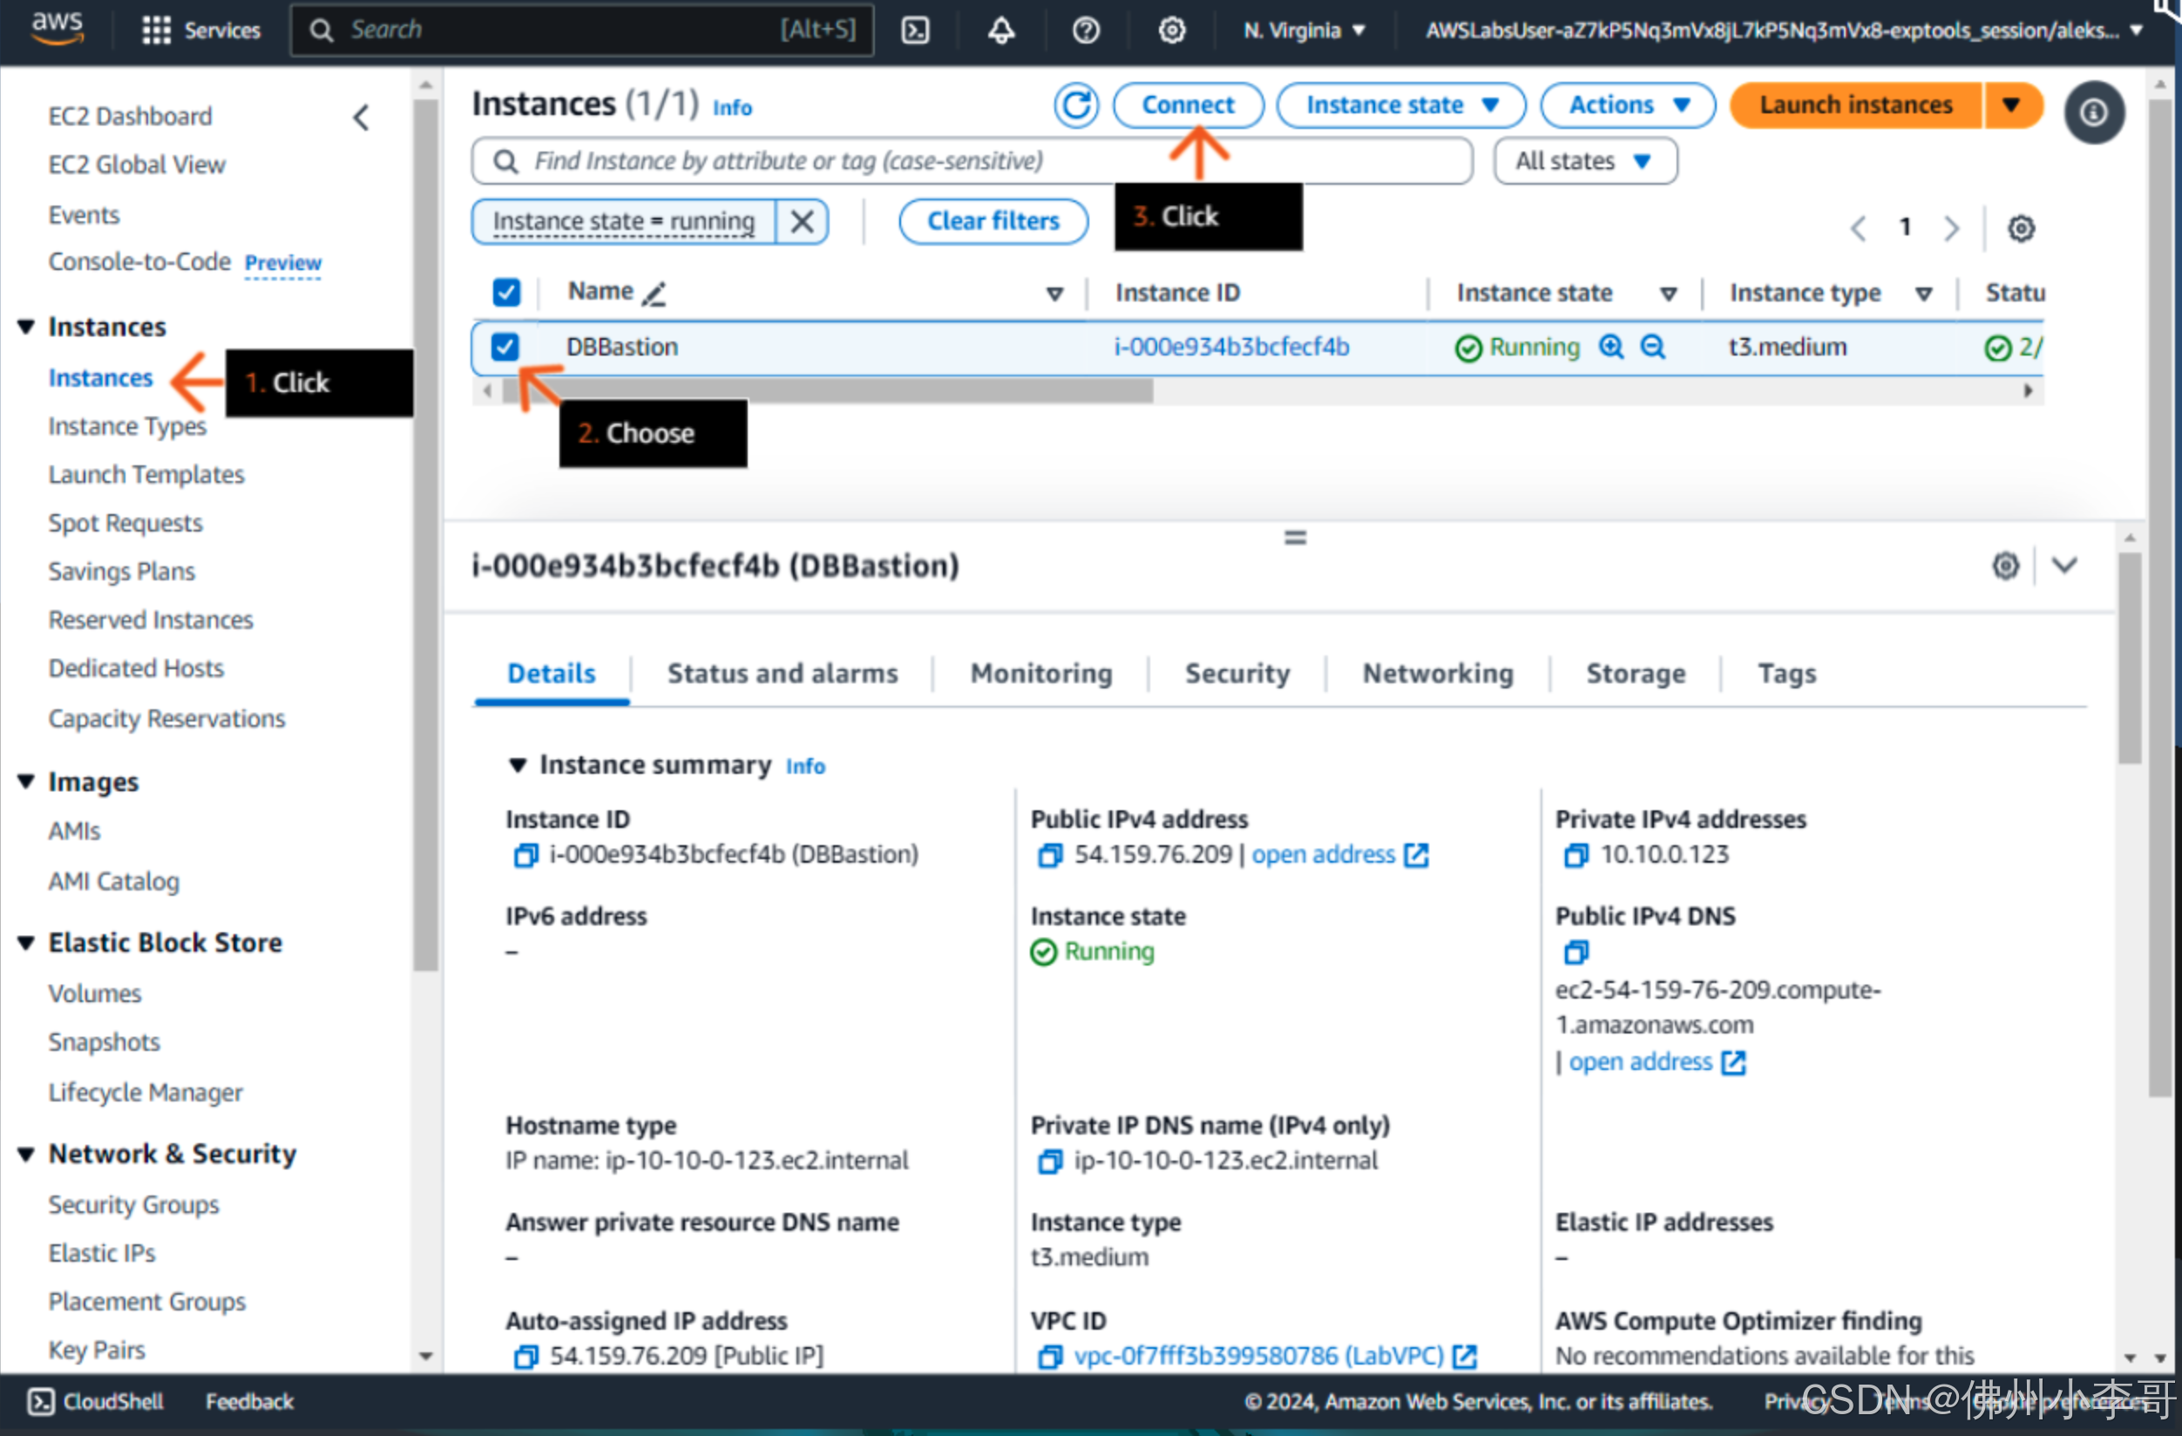Sort by the Name column arrow
Screen dimensions: 2182x1436
click(1054, 294)
